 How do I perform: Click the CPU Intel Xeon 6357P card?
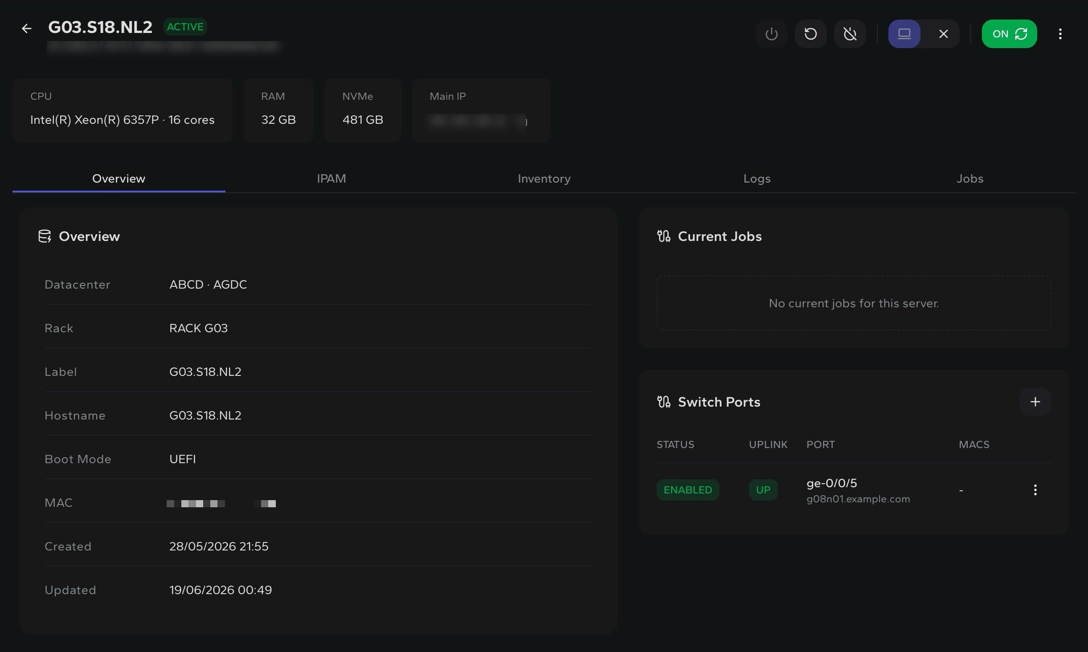pos(123,110)
